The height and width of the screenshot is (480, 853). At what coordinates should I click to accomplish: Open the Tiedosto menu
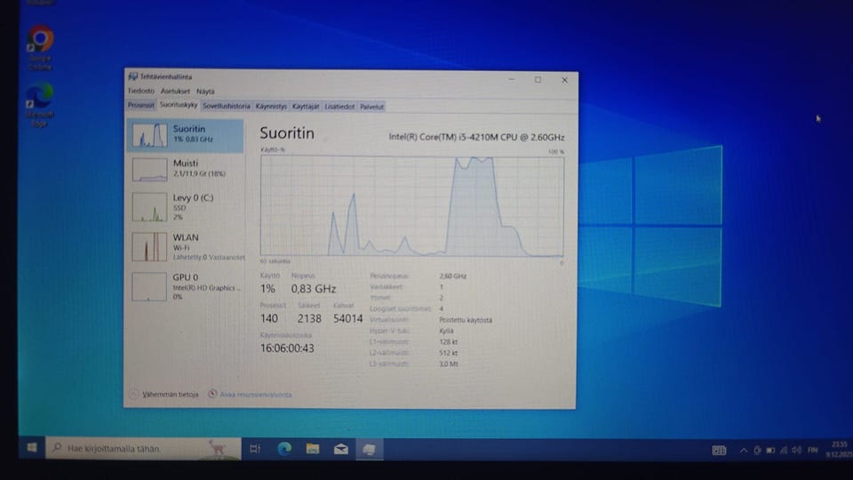point(141,91)
